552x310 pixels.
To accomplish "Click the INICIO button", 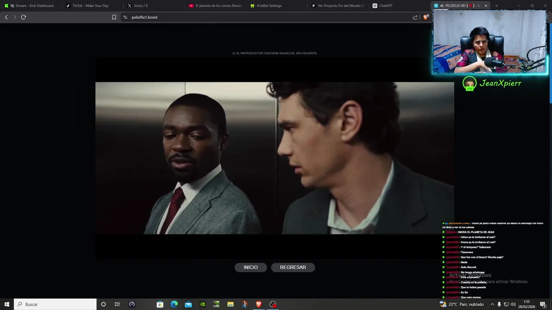I will point(251,267).
